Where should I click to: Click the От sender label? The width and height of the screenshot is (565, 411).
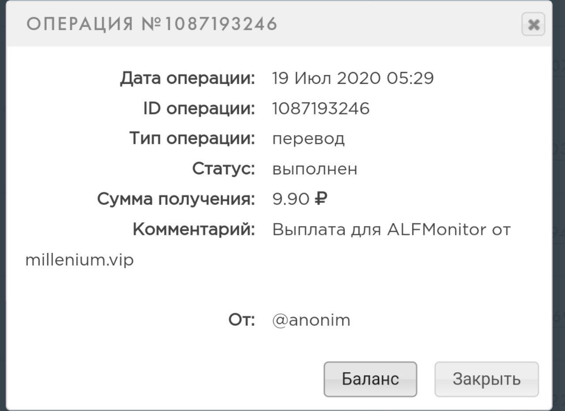242,320
